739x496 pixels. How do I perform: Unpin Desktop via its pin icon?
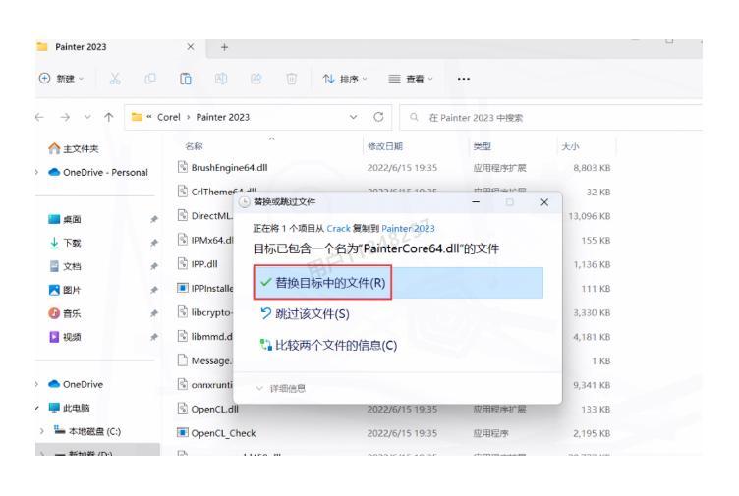point(154,219)
